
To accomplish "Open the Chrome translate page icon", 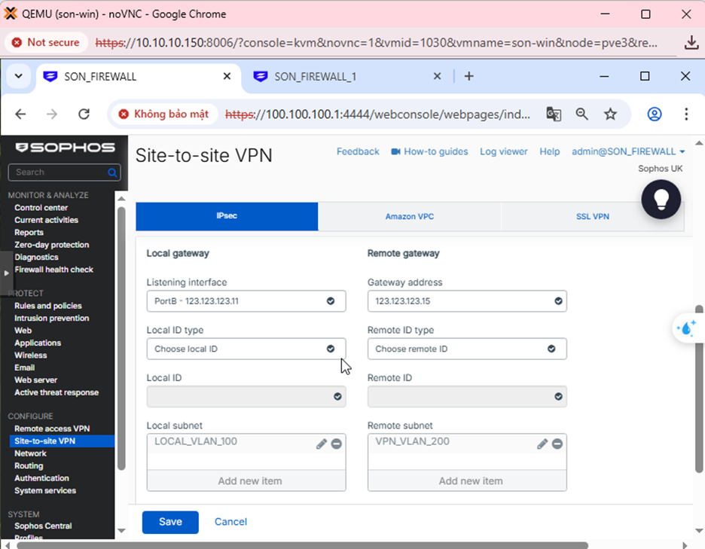I will coord(554,114).
